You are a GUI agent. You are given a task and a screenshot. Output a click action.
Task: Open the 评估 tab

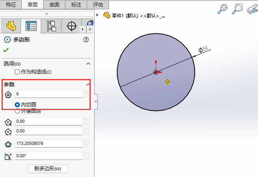pos(98,5)
